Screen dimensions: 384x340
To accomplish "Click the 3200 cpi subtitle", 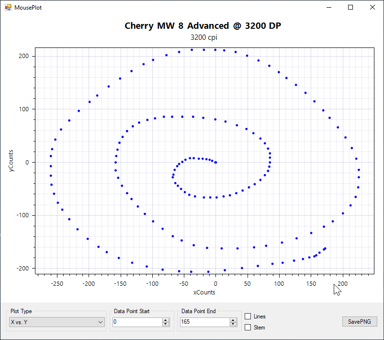I will (204, 37).
